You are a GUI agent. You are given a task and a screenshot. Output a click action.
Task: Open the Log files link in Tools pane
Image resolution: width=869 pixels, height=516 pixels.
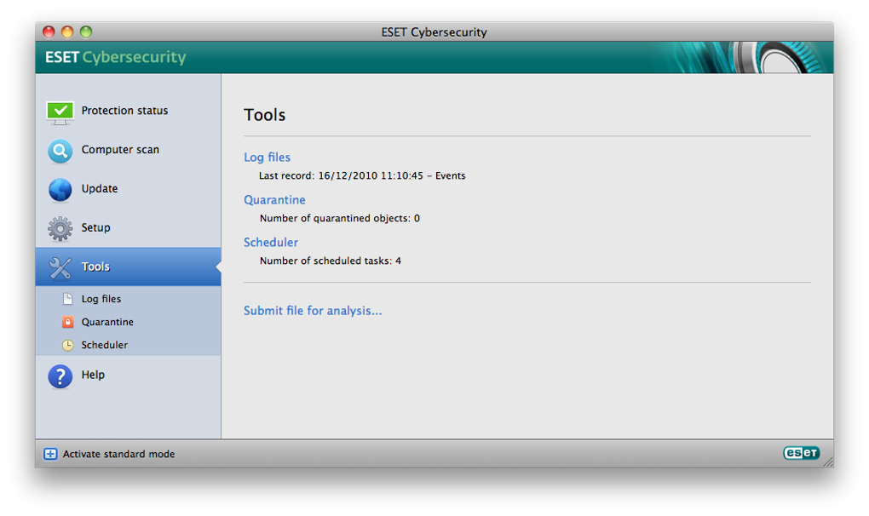click(x=268, y=158)
